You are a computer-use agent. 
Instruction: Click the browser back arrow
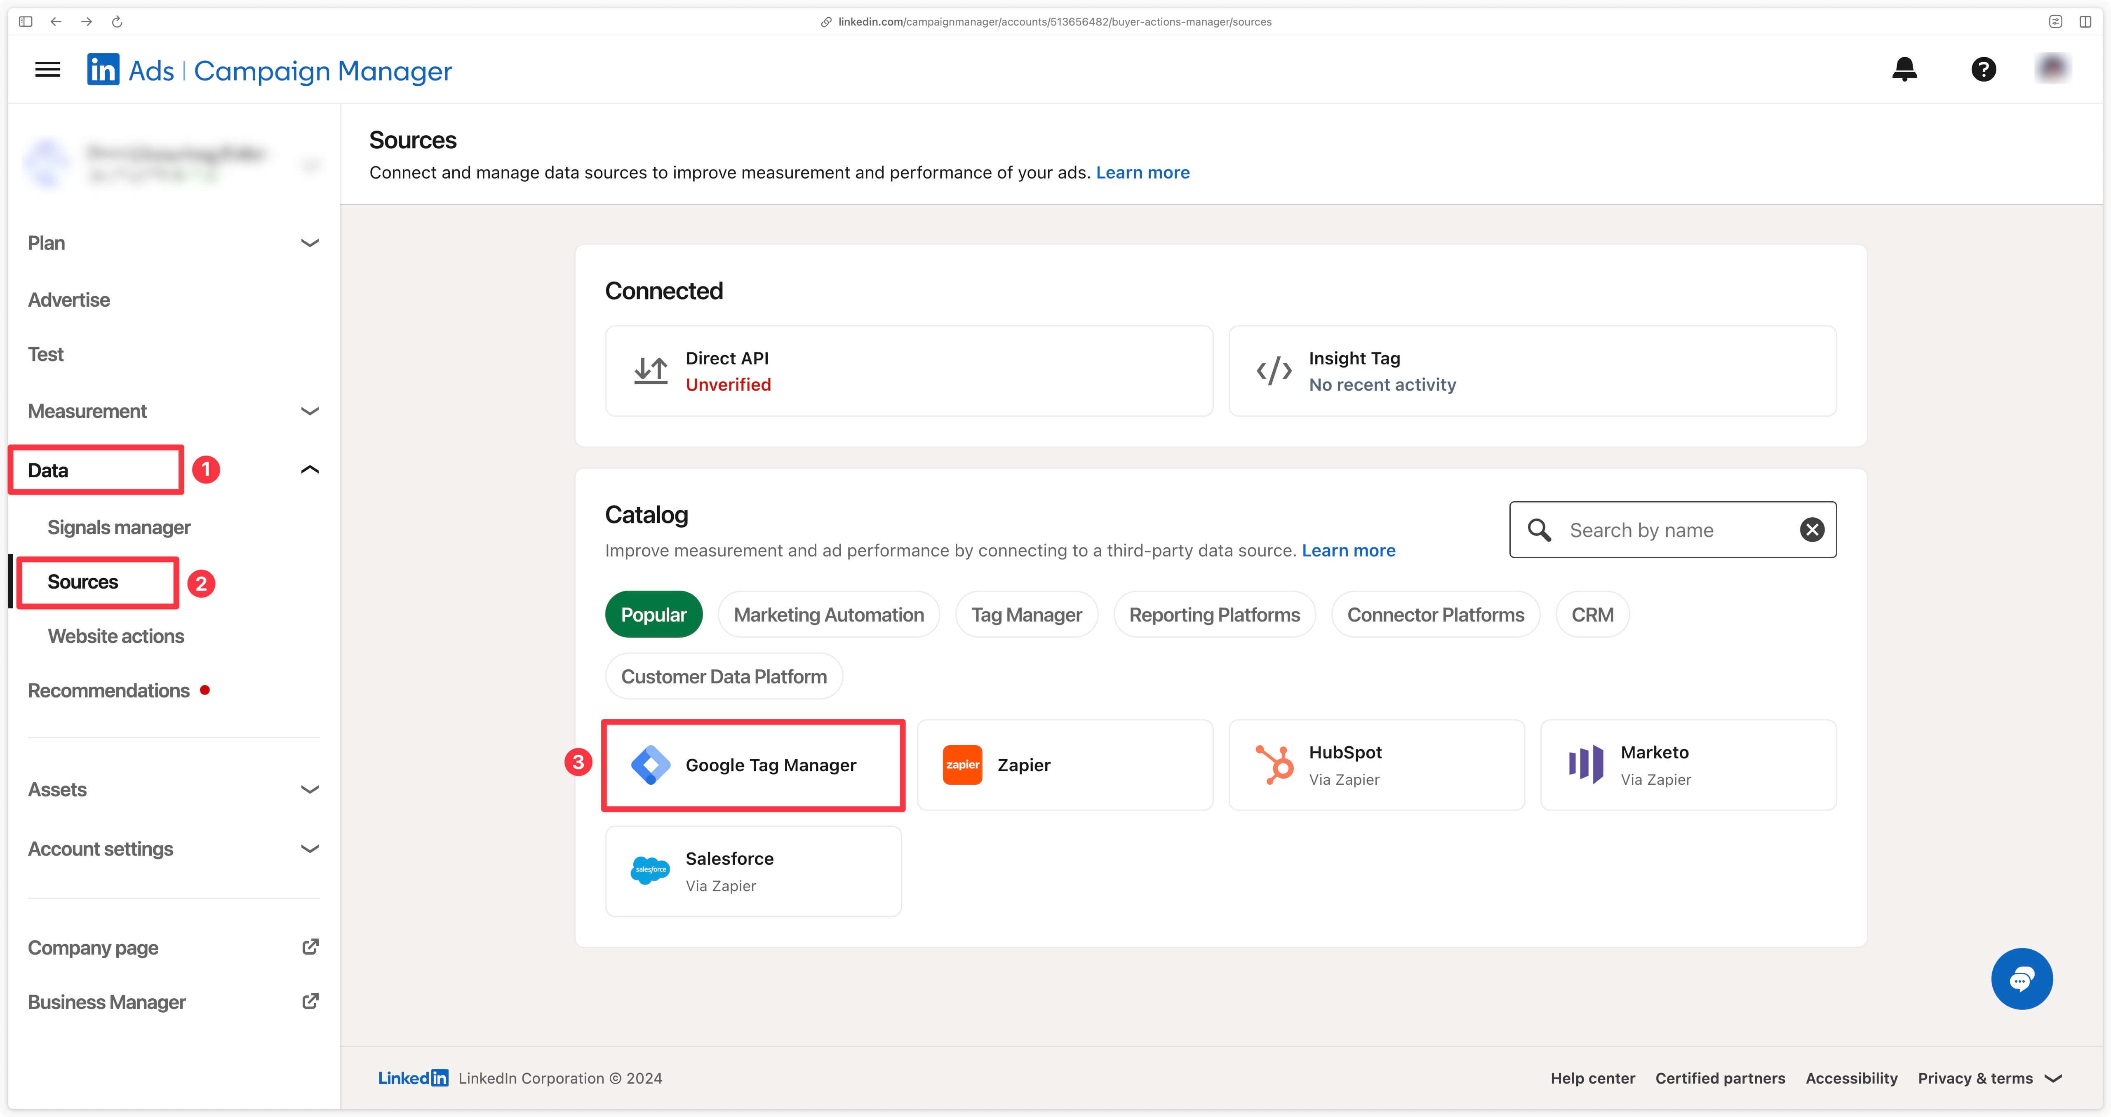tap(56, 21)
